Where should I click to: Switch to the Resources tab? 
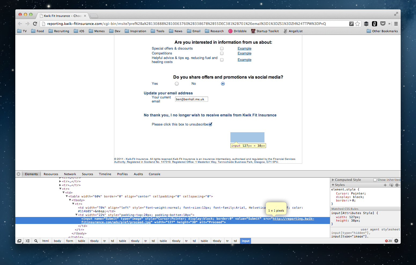(x=51, y=174)
